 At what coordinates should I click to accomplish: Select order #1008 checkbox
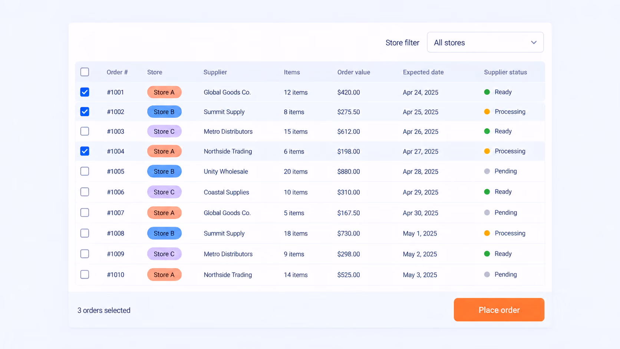coord(85,233)
